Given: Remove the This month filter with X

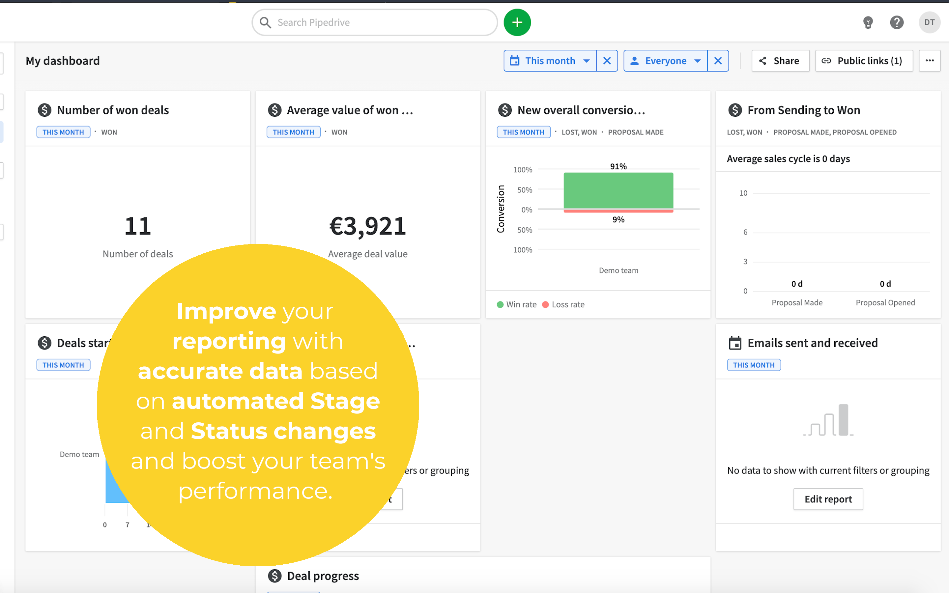Looking at the screenshot, I should (607, 61).
